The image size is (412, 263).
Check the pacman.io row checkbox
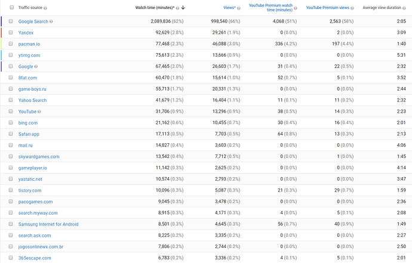(x=11, y=44)
